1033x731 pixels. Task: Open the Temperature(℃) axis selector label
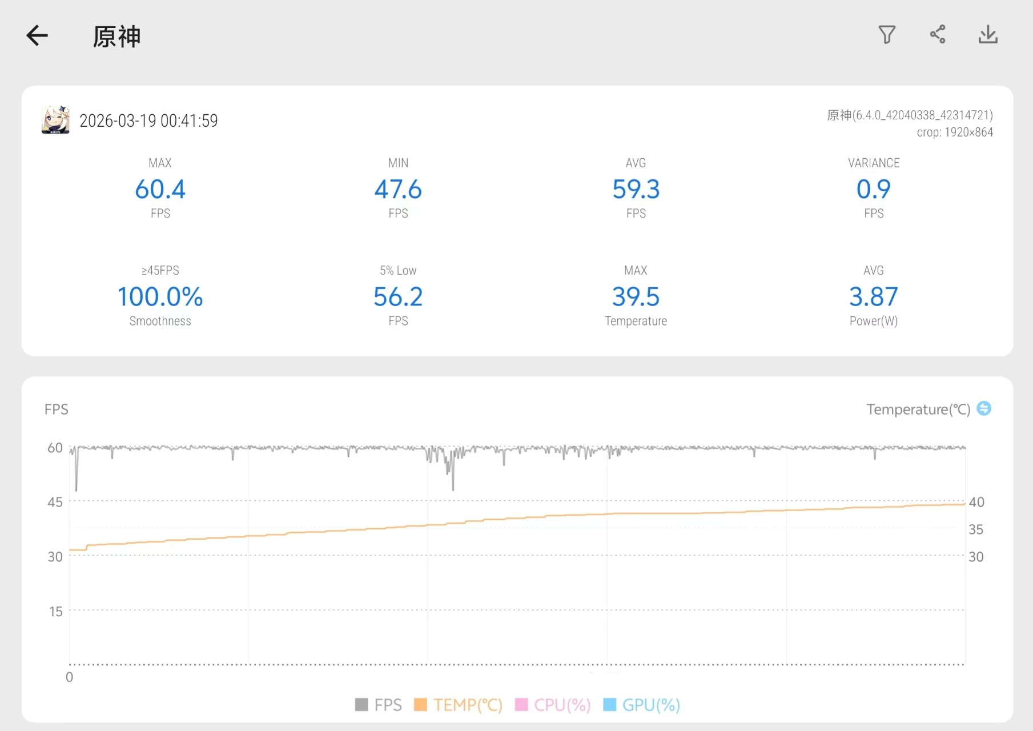click(918, 409)
